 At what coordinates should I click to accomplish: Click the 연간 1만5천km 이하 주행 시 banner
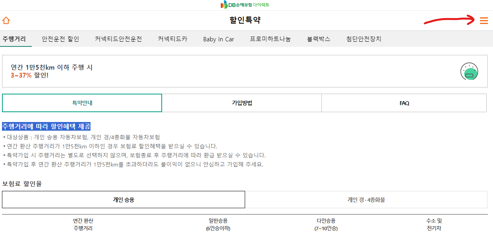click(x=245, y=71)
